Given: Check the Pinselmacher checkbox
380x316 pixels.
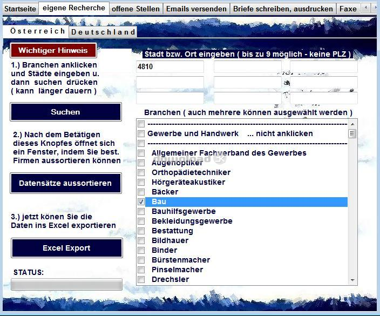Looking at the screenshot, I should [141, 270].
